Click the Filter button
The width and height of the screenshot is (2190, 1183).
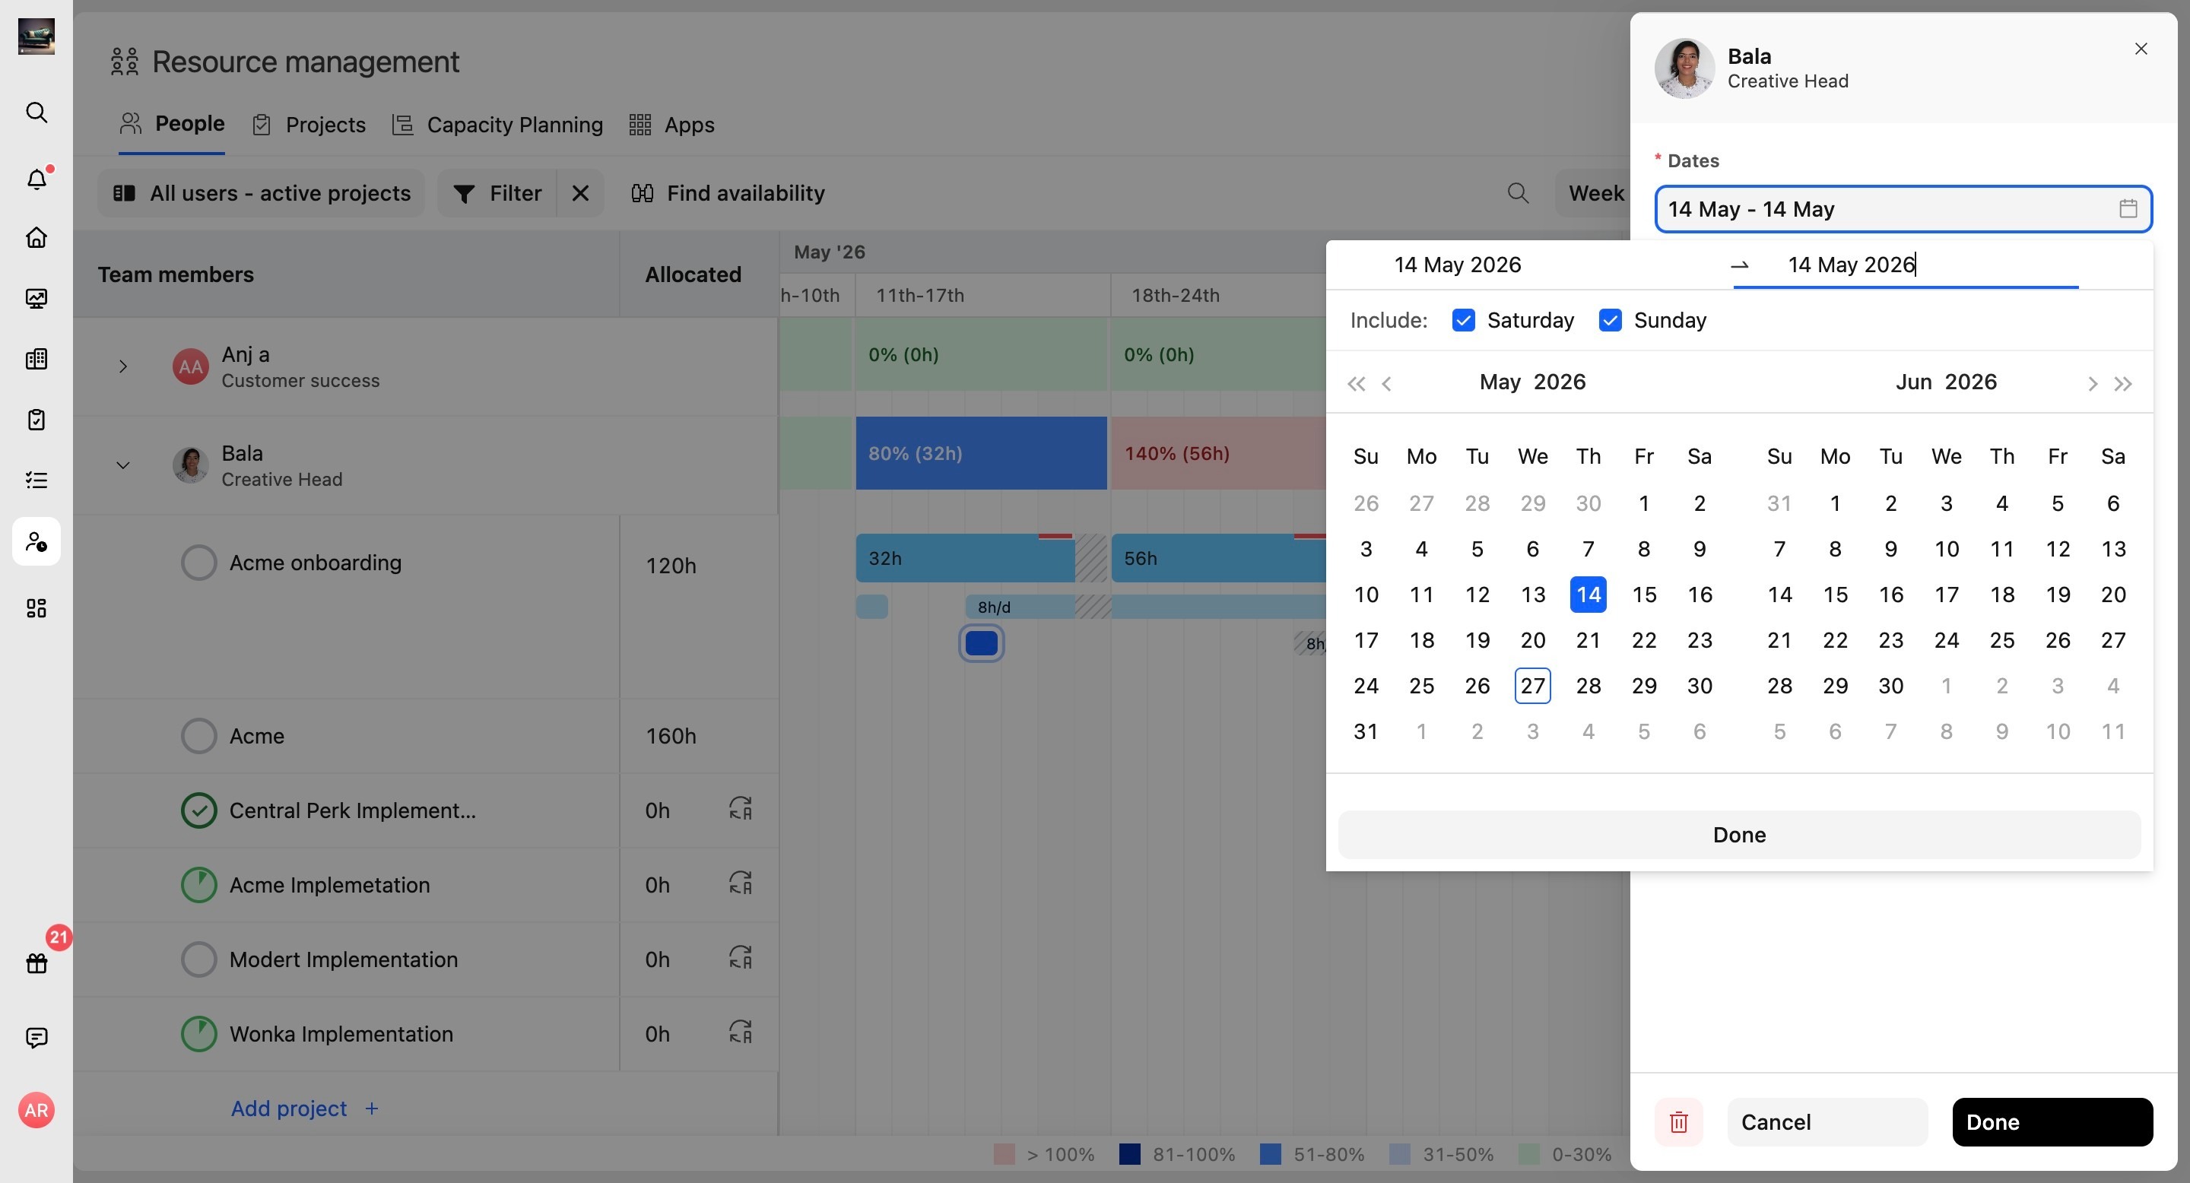pos(497,194)
